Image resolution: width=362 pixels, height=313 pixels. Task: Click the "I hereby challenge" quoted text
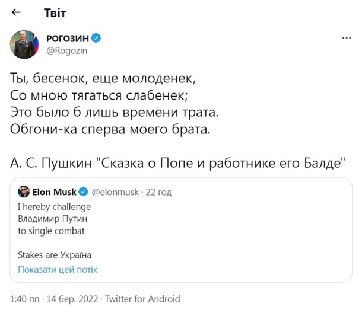tap(55, 206)
